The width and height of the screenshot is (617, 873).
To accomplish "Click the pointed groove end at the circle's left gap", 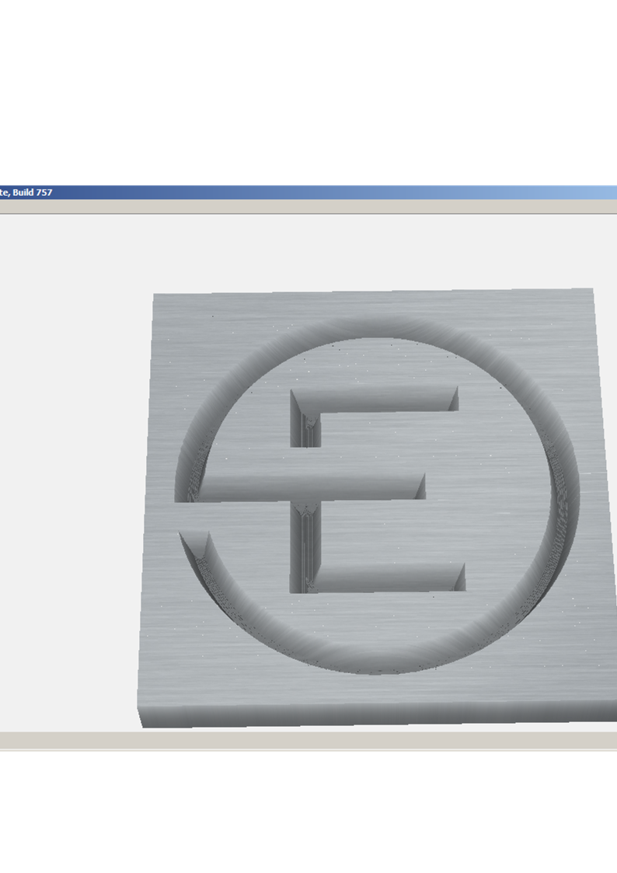I will pyautogui.click(x=196, y=544).
